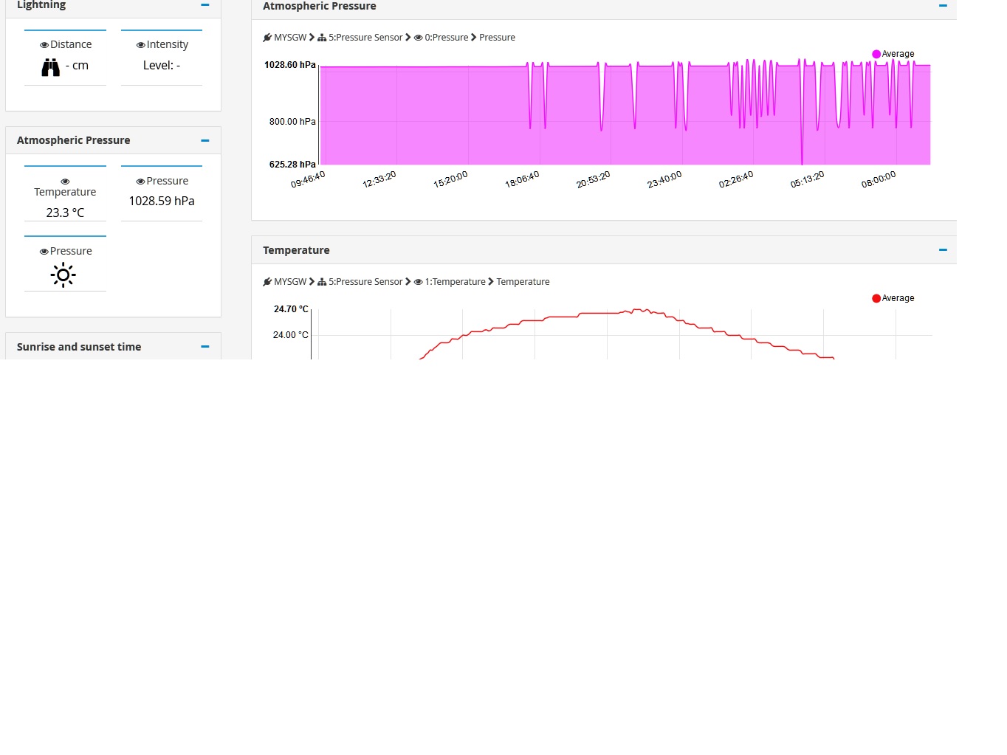The width and height of the screenshot is (1007, 755).
Task: Collapse the Atmospheric Pressure chart panel
Action: point(943,6)
